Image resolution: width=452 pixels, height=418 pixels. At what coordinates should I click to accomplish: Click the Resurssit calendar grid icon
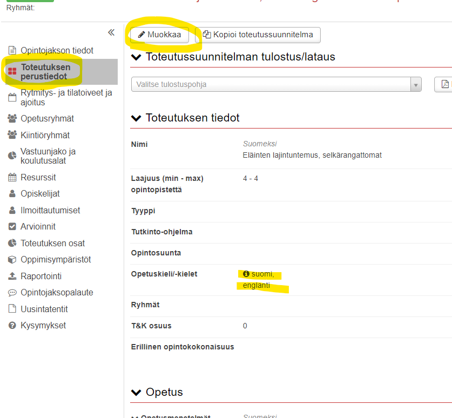(12, 178)
